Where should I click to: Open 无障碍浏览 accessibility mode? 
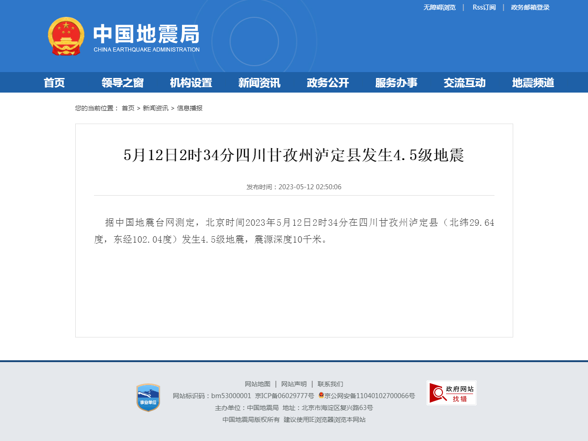pos(439,7)
